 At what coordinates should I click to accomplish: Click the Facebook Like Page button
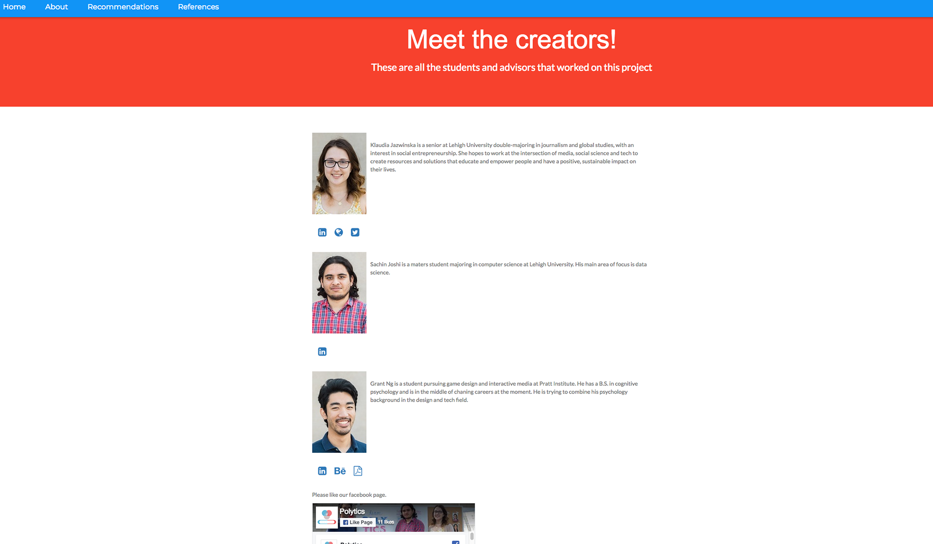pos(358,522)
